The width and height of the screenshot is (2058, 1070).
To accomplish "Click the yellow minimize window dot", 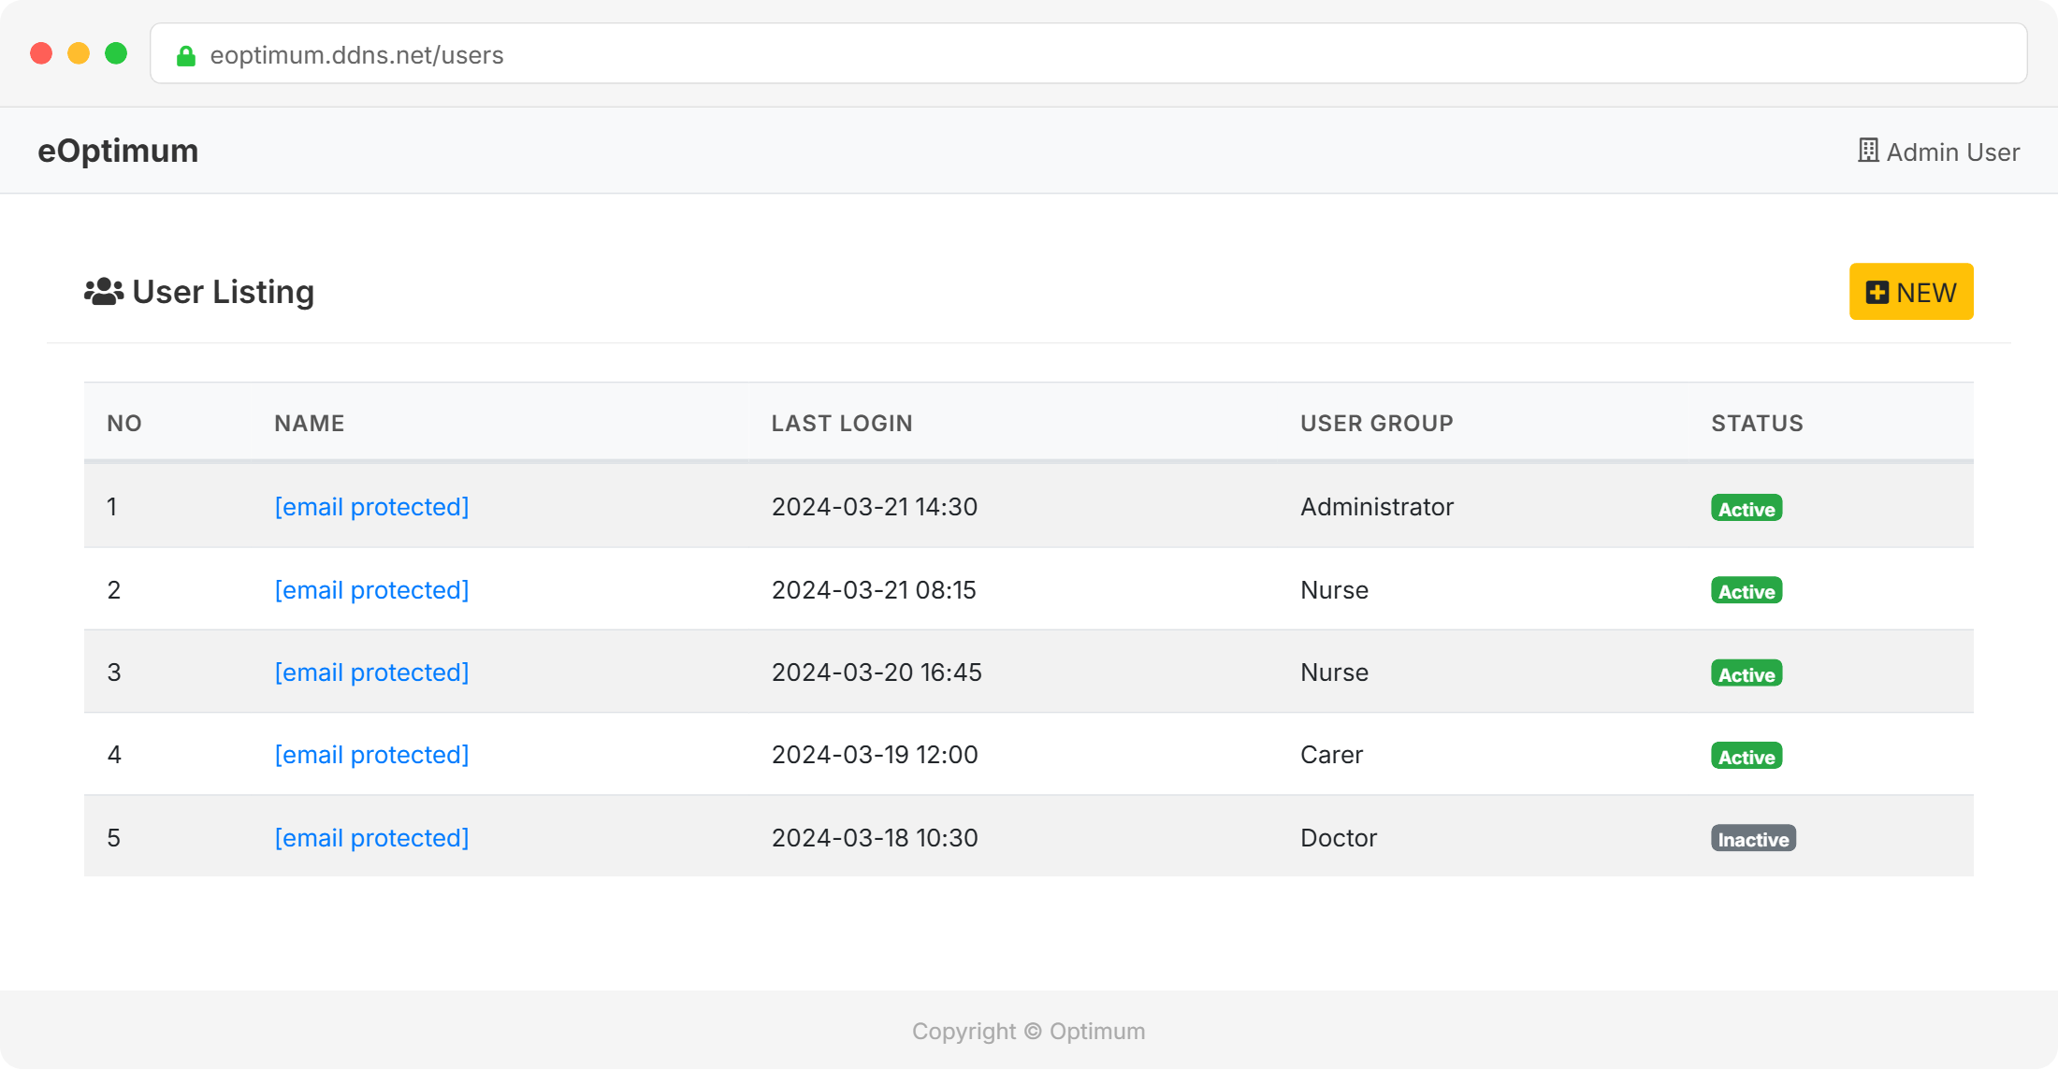I will (x=79, y=53).
